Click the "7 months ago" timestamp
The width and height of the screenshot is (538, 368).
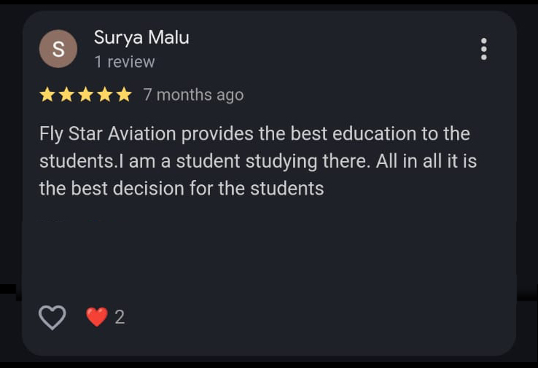click(x=193, y=95)
